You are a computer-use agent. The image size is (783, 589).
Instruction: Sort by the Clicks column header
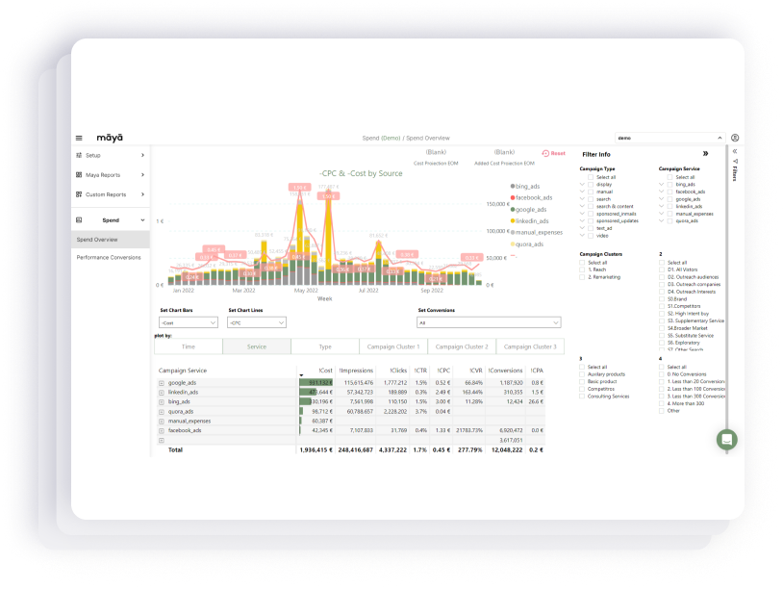398,371
